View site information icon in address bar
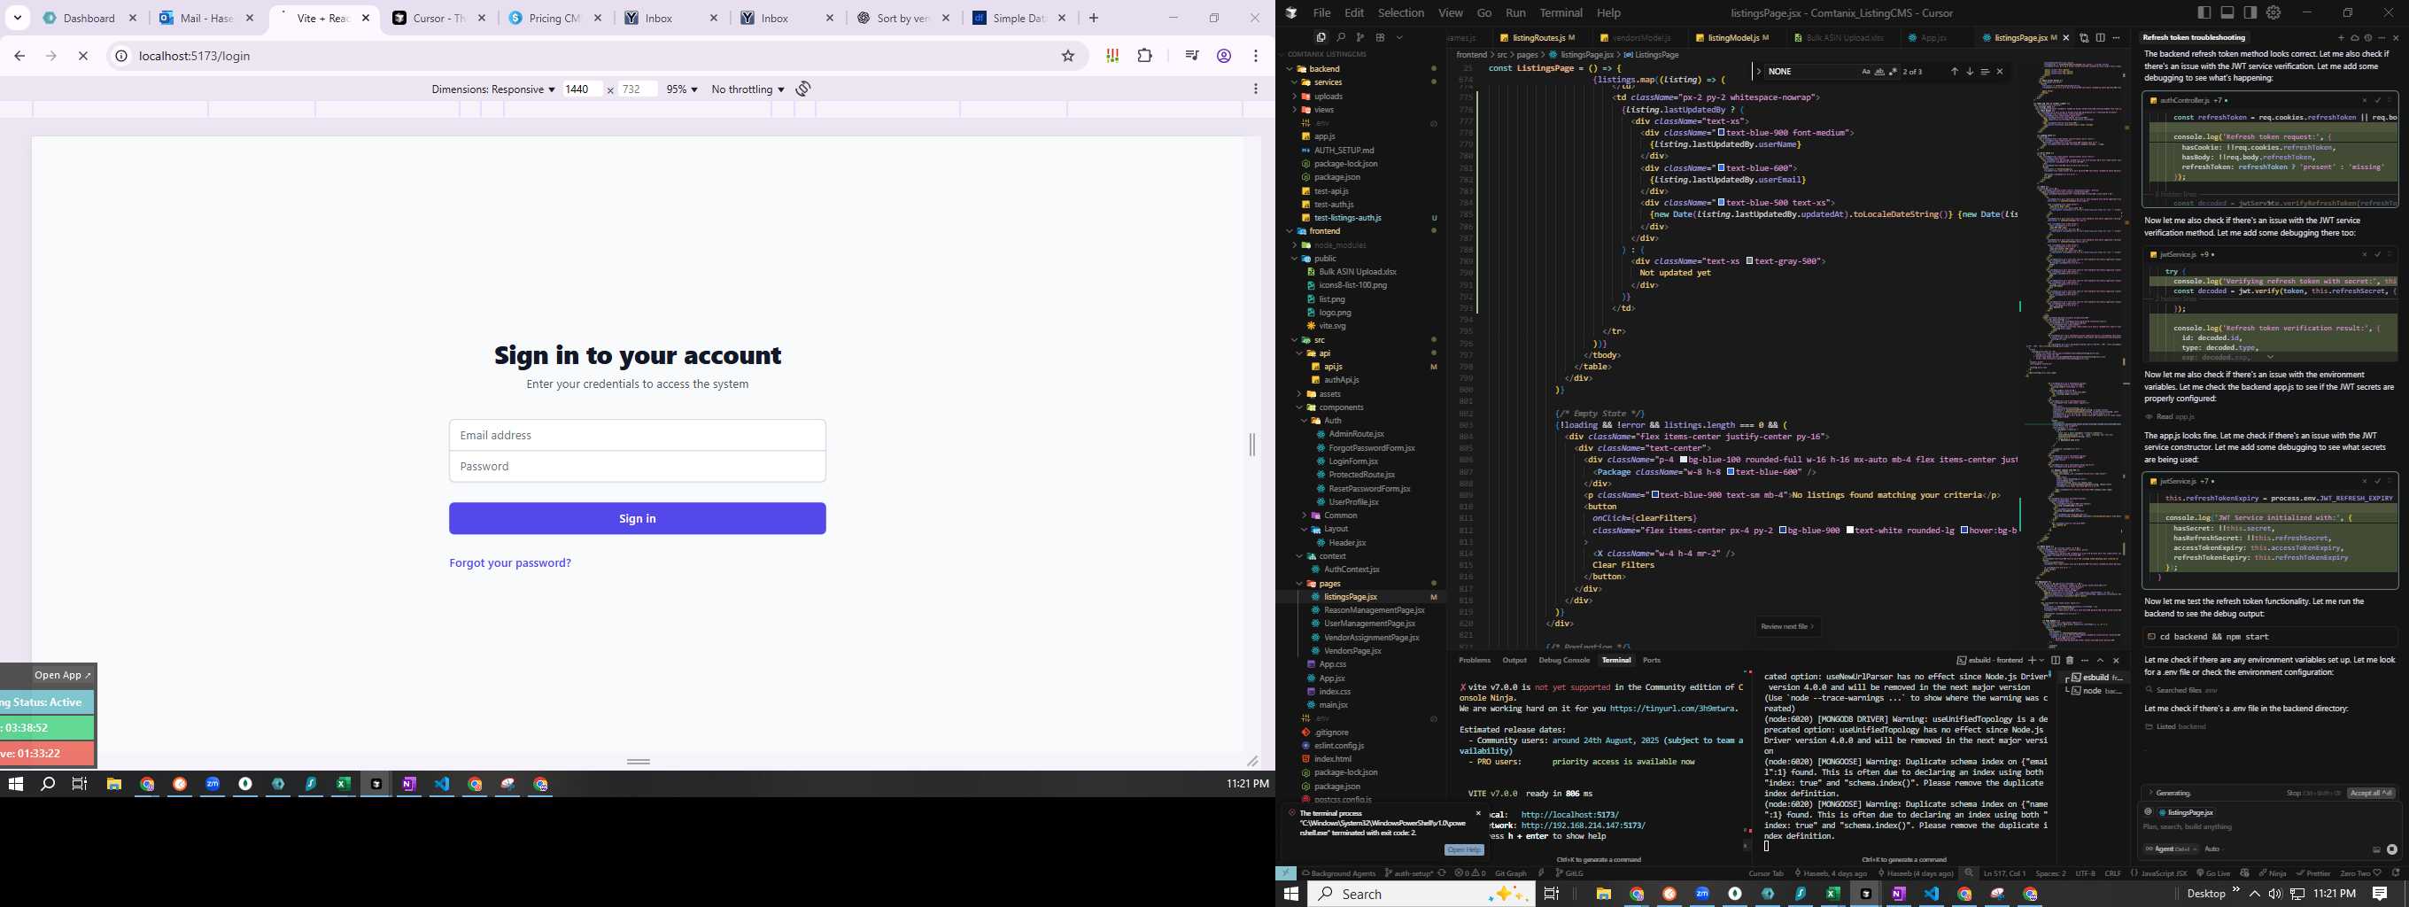 click(x=120, y=56)
